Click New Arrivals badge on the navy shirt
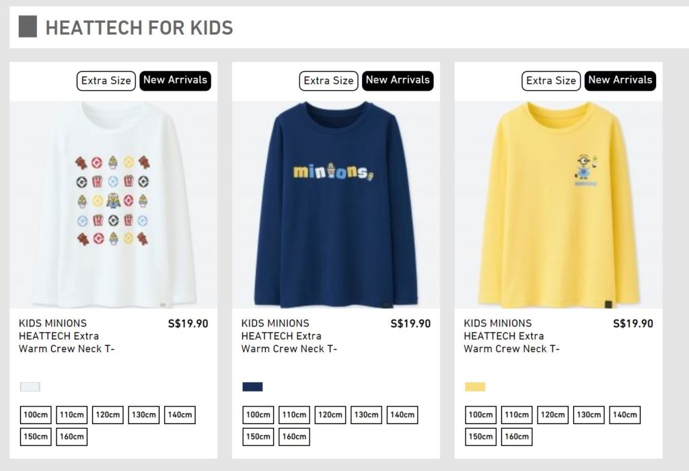 [398, 81]
